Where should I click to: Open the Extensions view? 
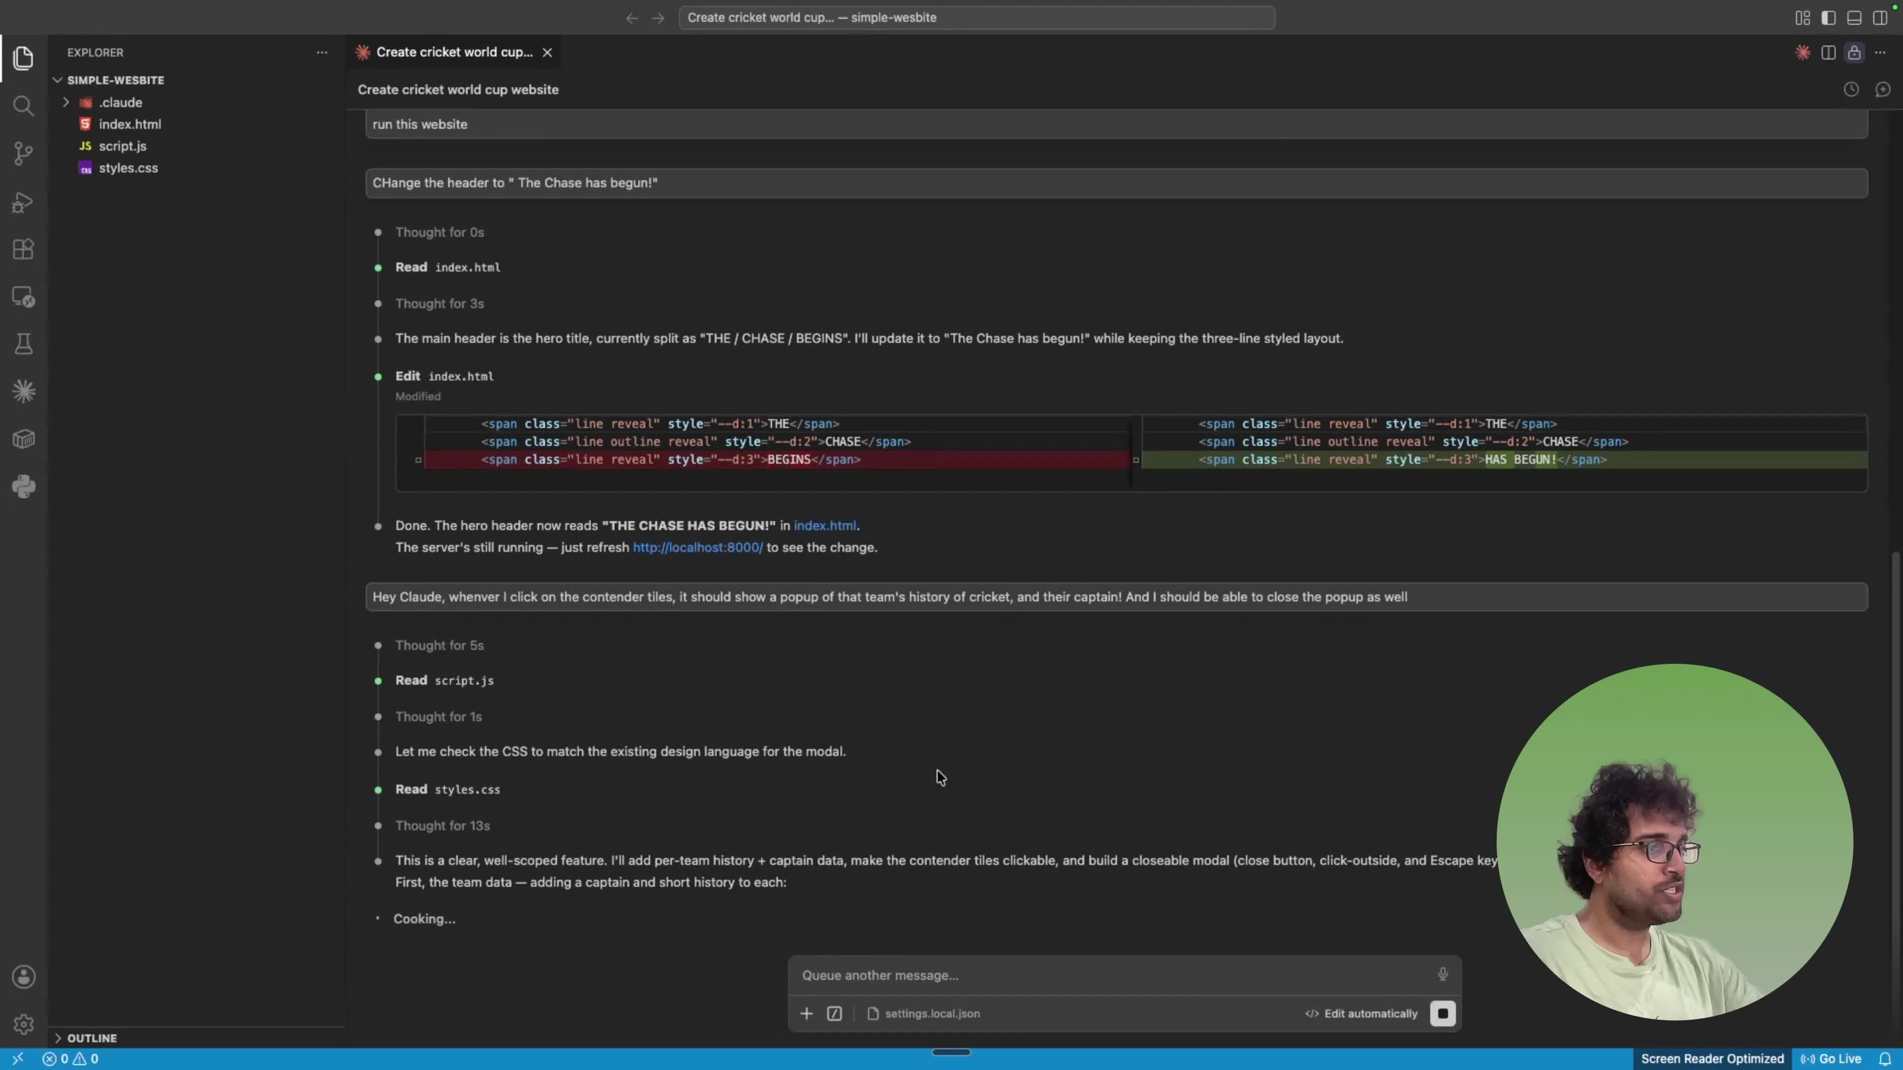click(x=23, y=250)
